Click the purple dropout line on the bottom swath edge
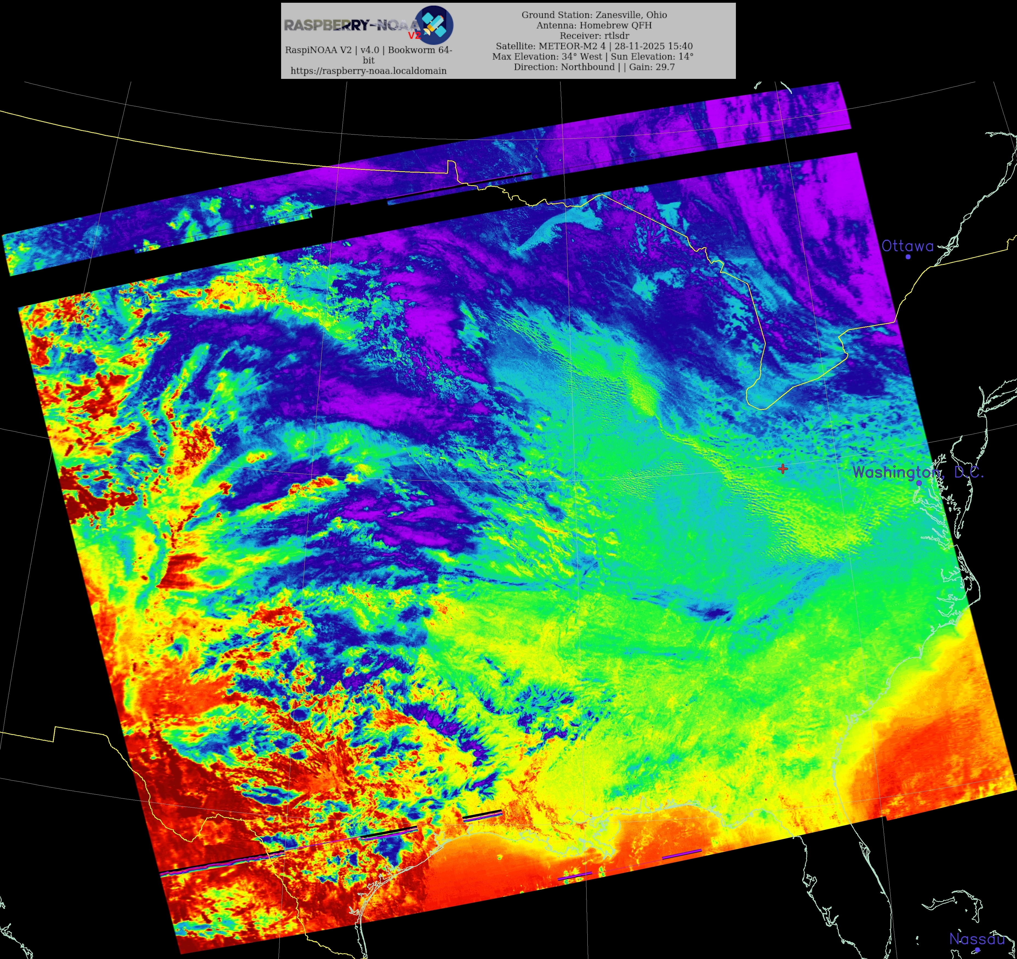This screenshot has height=959, width=1017. point(681,854)
